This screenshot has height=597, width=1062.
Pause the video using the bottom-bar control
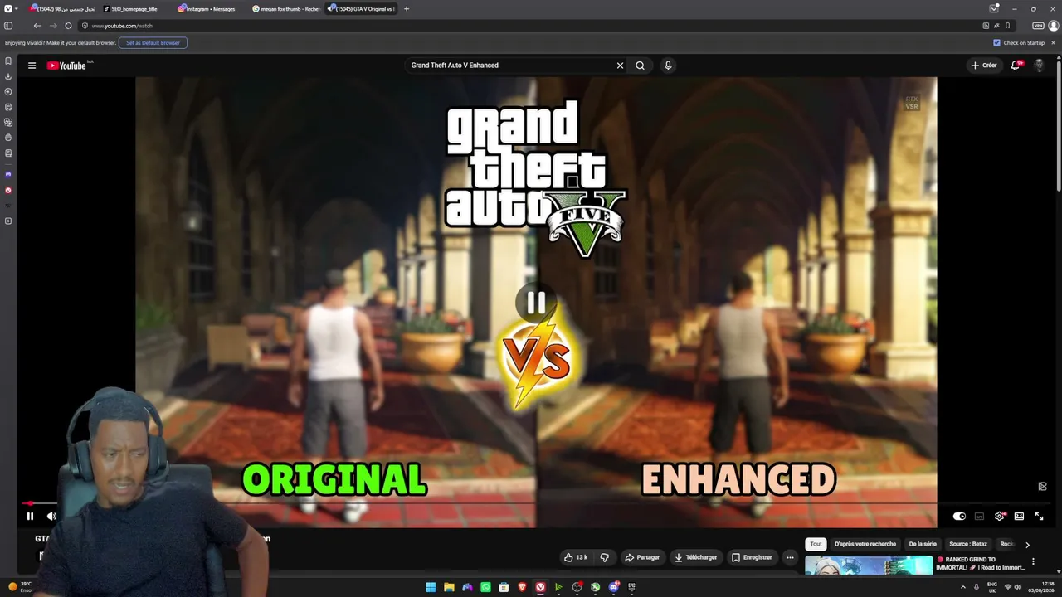(x=30, y=516)
